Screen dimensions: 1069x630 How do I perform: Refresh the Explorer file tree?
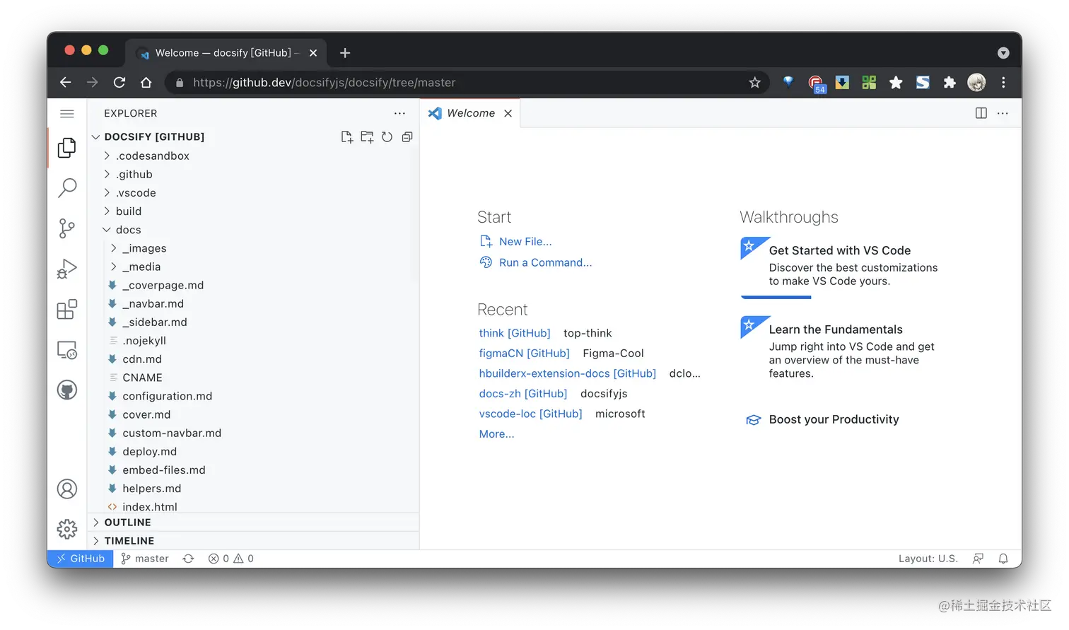(387, 137)
